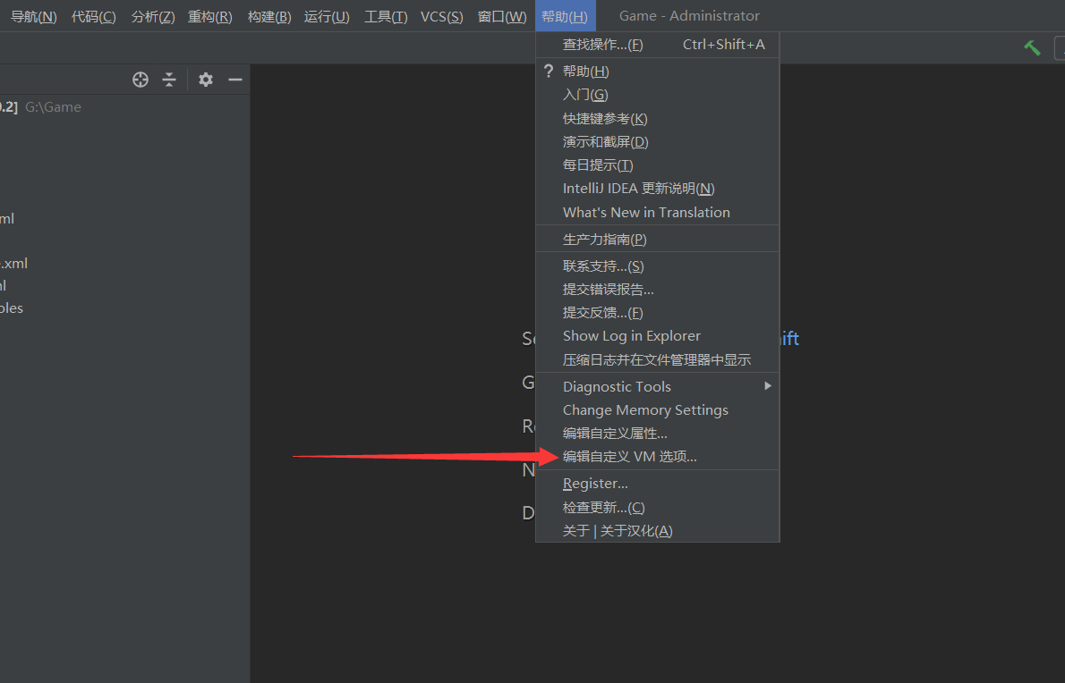
Task: Choose 查找操作...(F) in Help menu
Action: click(658, 45)
